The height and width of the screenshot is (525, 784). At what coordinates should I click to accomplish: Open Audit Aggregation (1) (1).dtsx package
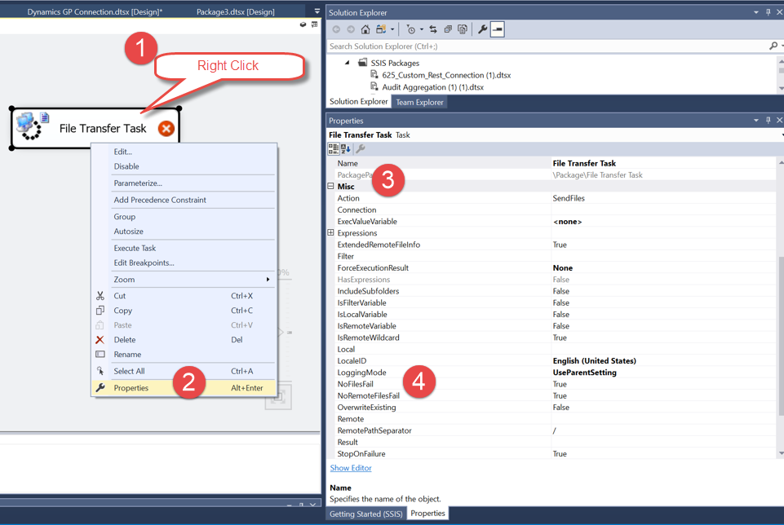(x=432, y=86)
